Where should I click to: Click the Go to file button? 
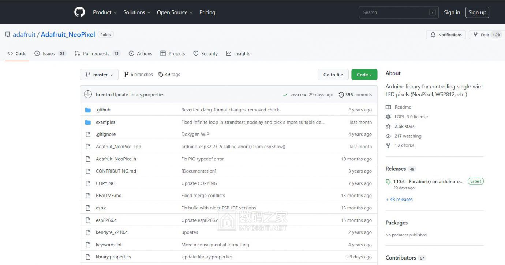[333, 75]
